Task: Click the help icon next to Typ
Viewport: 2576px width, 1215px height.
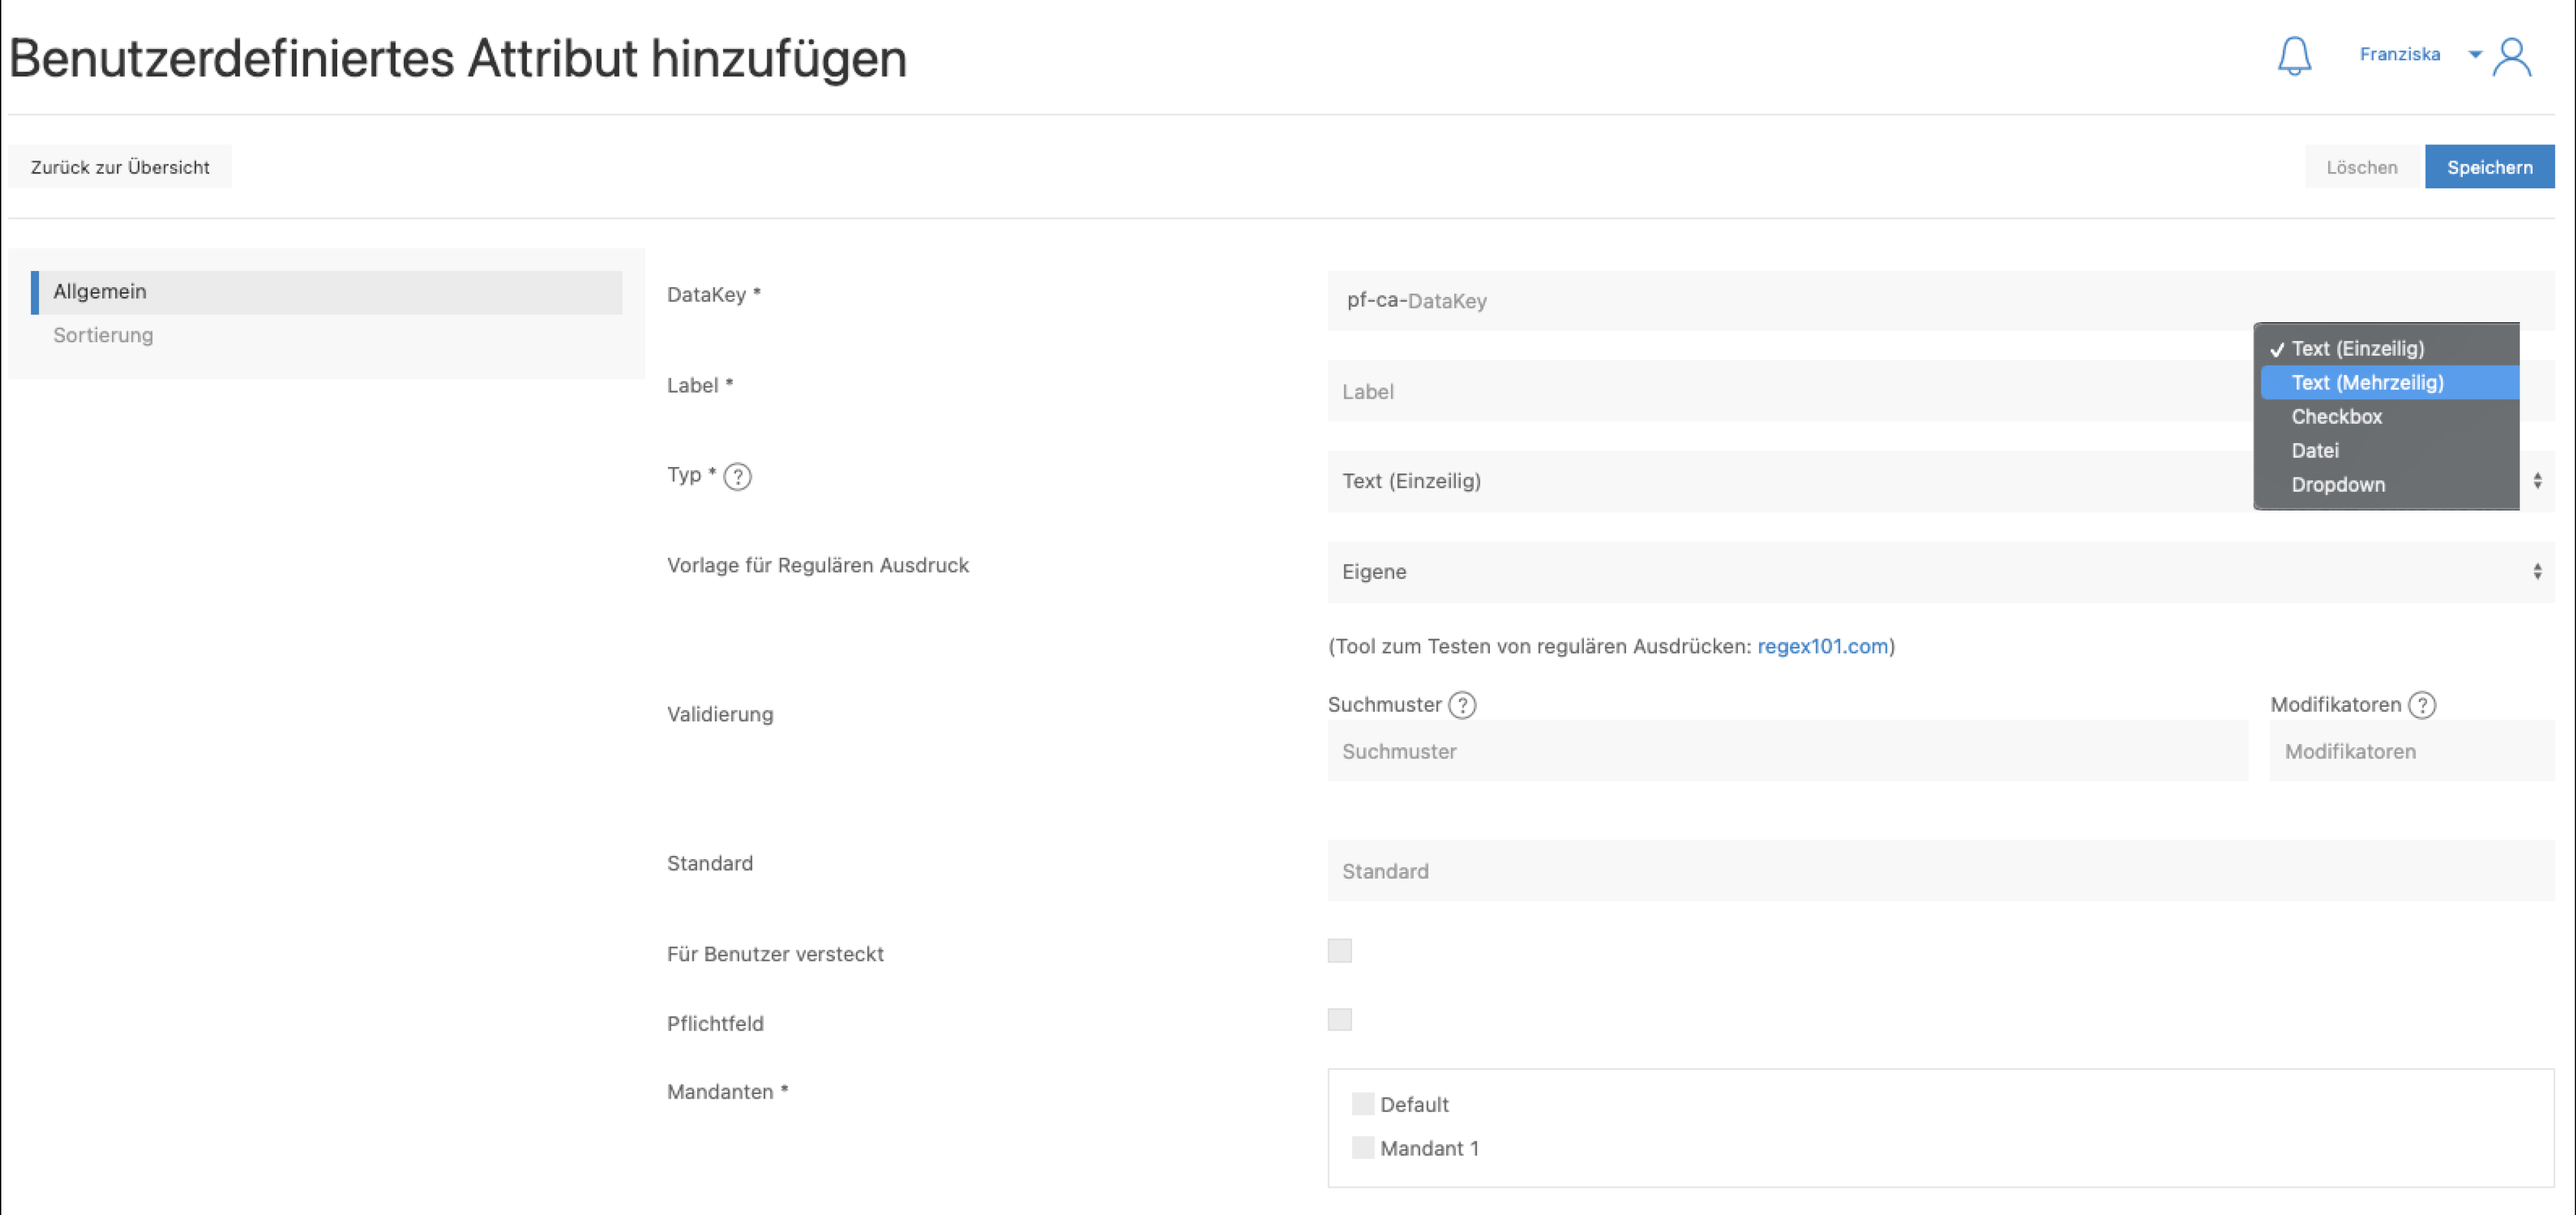Action: [x=737, y=477]
